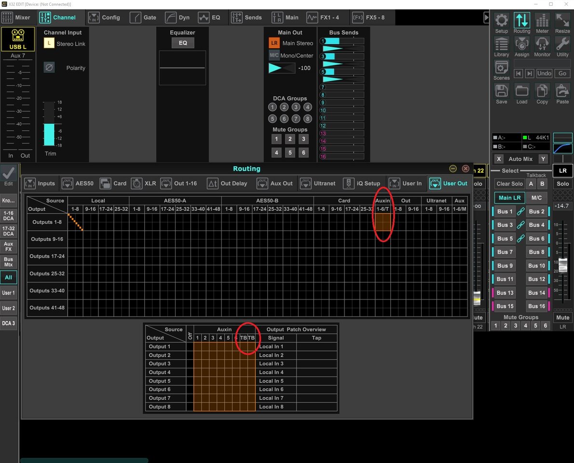
Task: Close the Routing panel with red X
Action: 465,168
